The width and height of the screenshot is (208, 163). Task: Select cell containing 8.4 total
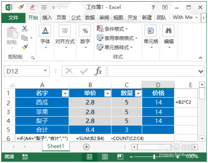tap(90, 130)
